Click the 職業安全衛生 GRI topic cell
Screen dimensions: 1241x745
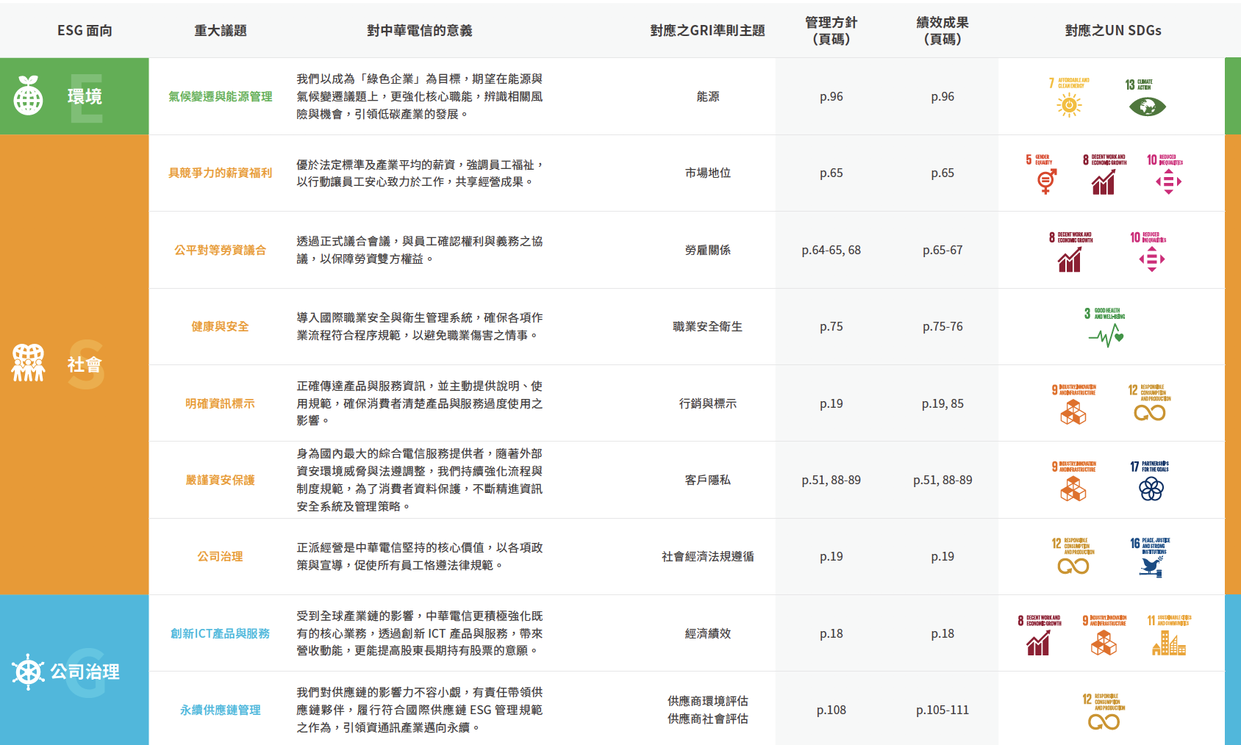tap(708, 326)
